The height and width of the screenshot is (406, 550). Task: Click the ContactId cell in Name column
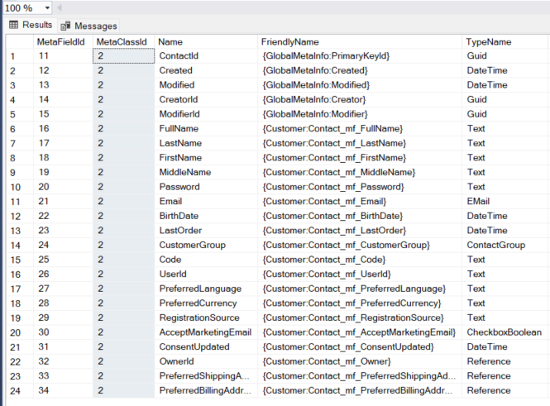click(179, 56)
